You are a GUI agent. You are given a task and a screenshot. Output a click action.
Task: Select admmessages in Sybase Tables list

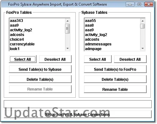coord(112,44)
